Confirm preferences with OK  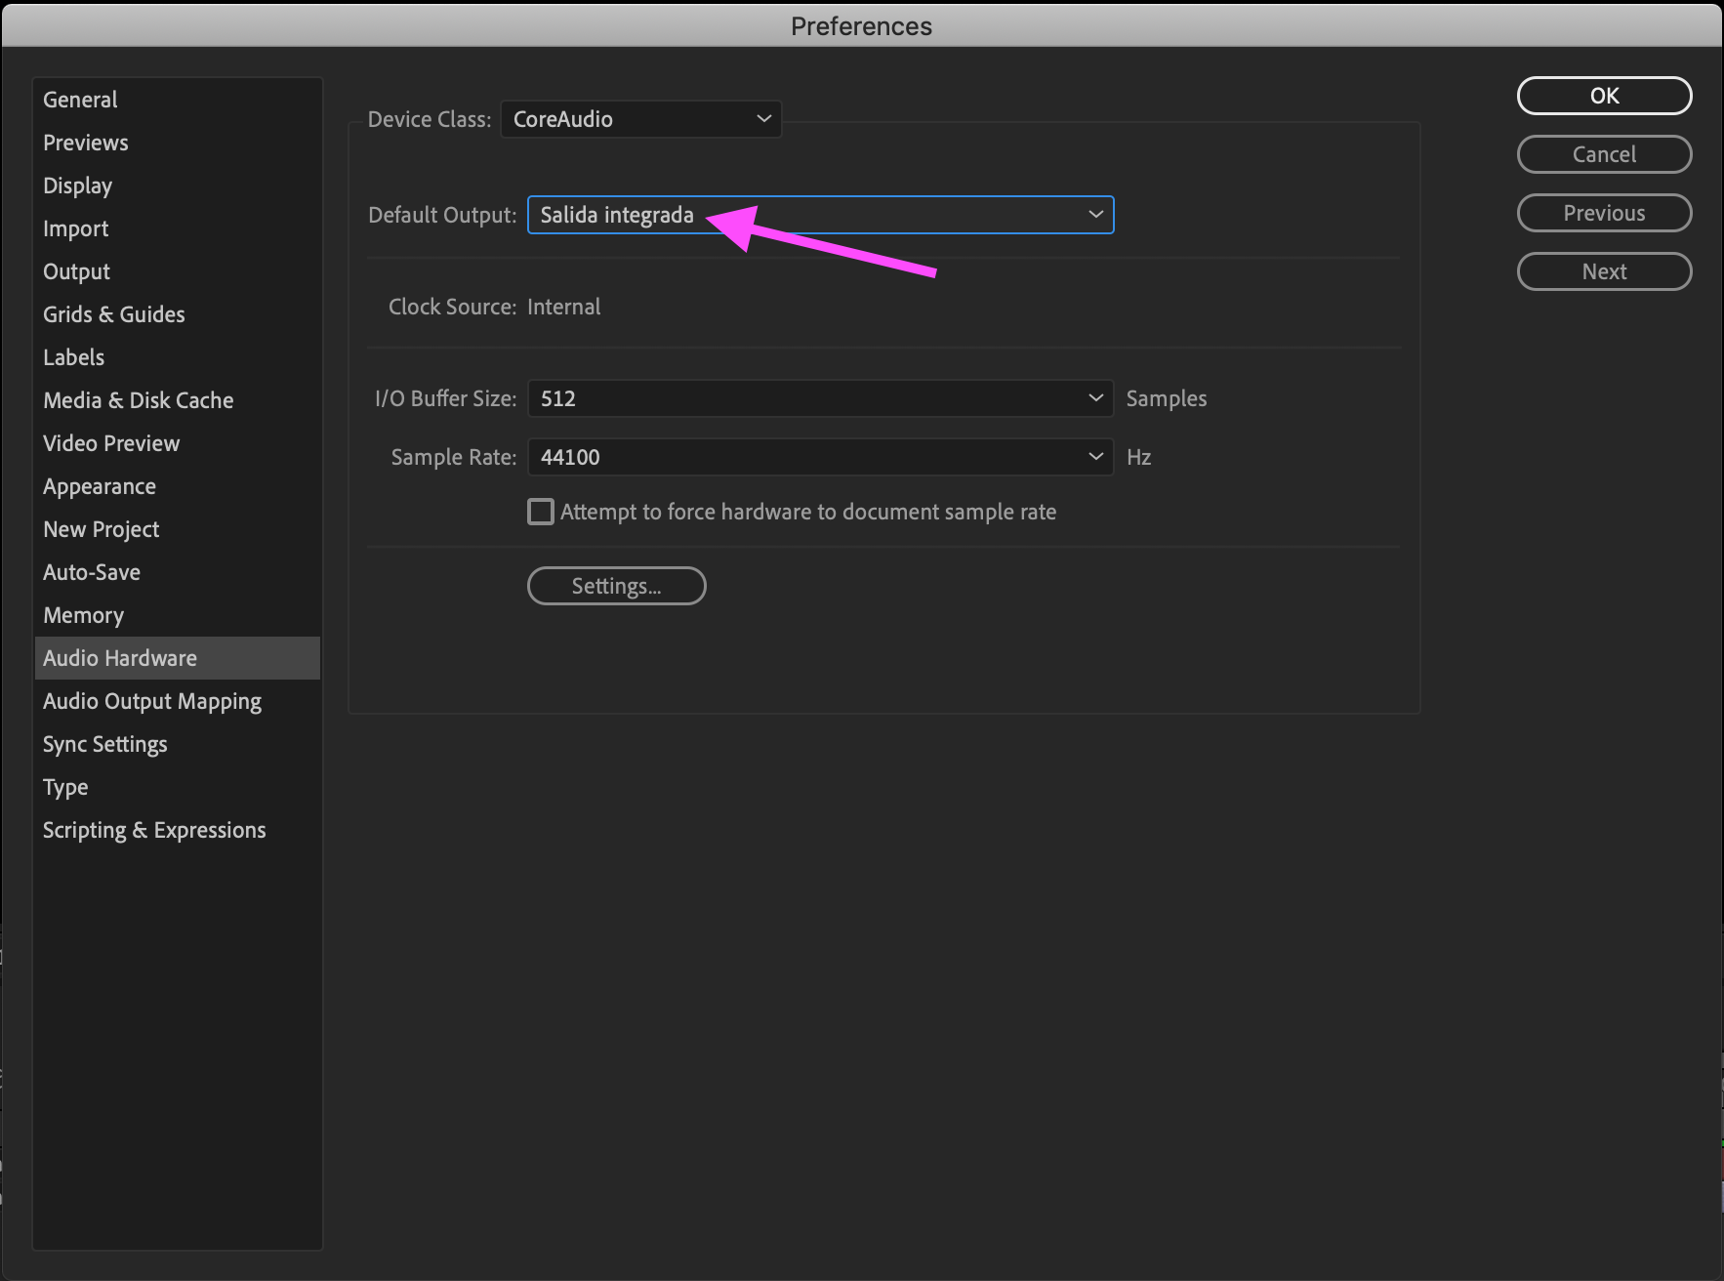tap(1604, 96)
